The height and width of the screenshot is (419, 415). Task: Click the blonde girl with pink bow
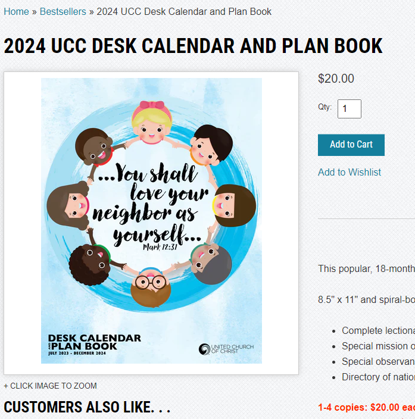tap(152, 123)
